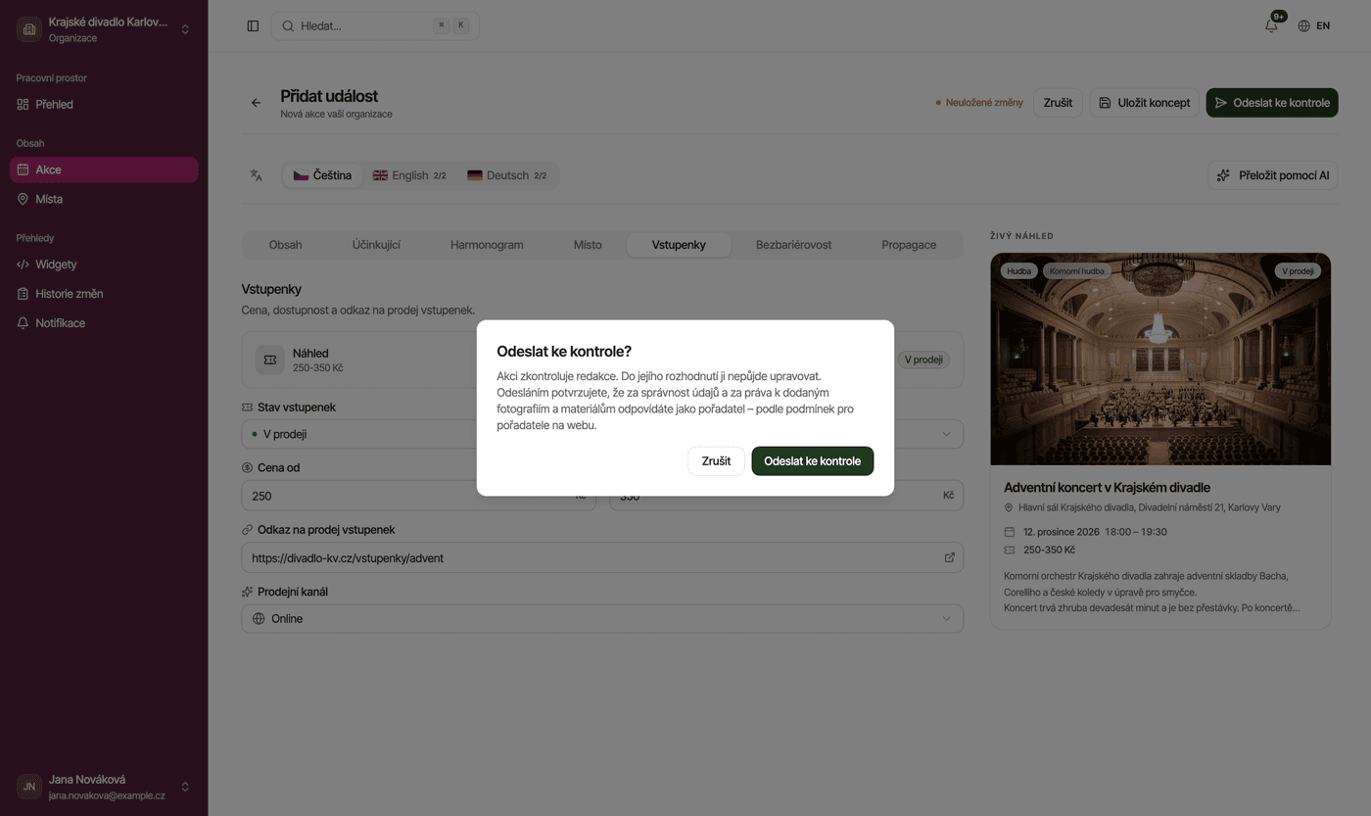Click the back arrow beside Přidat událost
The image size is (1371, 816).
point(256,103)
